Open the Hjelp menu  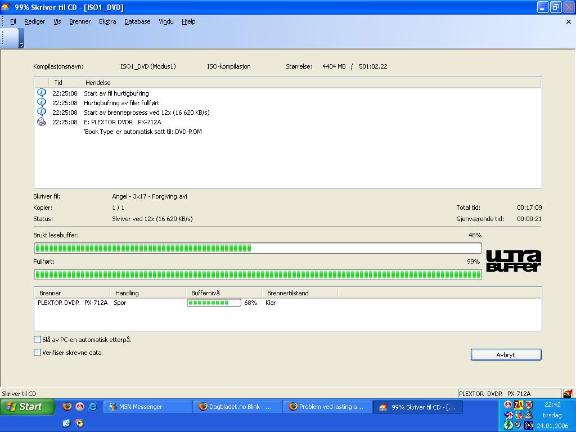tap(188, 21)
